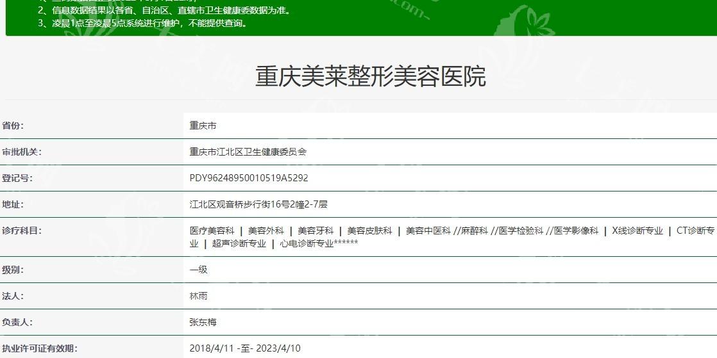
Task: Click responsible person name 张东梅
Action: (203, 322)
